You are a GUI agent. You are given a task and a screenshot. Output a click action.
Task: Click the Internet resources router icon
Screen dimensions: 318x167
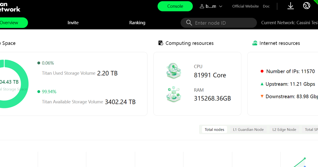(x=255, y=43)
